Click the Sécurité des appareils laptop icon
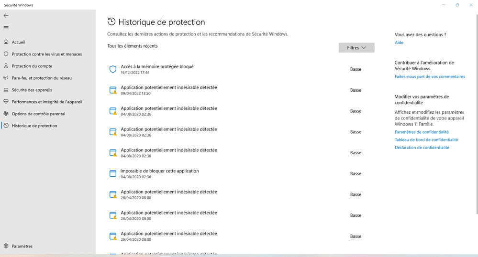 point(6,90)
